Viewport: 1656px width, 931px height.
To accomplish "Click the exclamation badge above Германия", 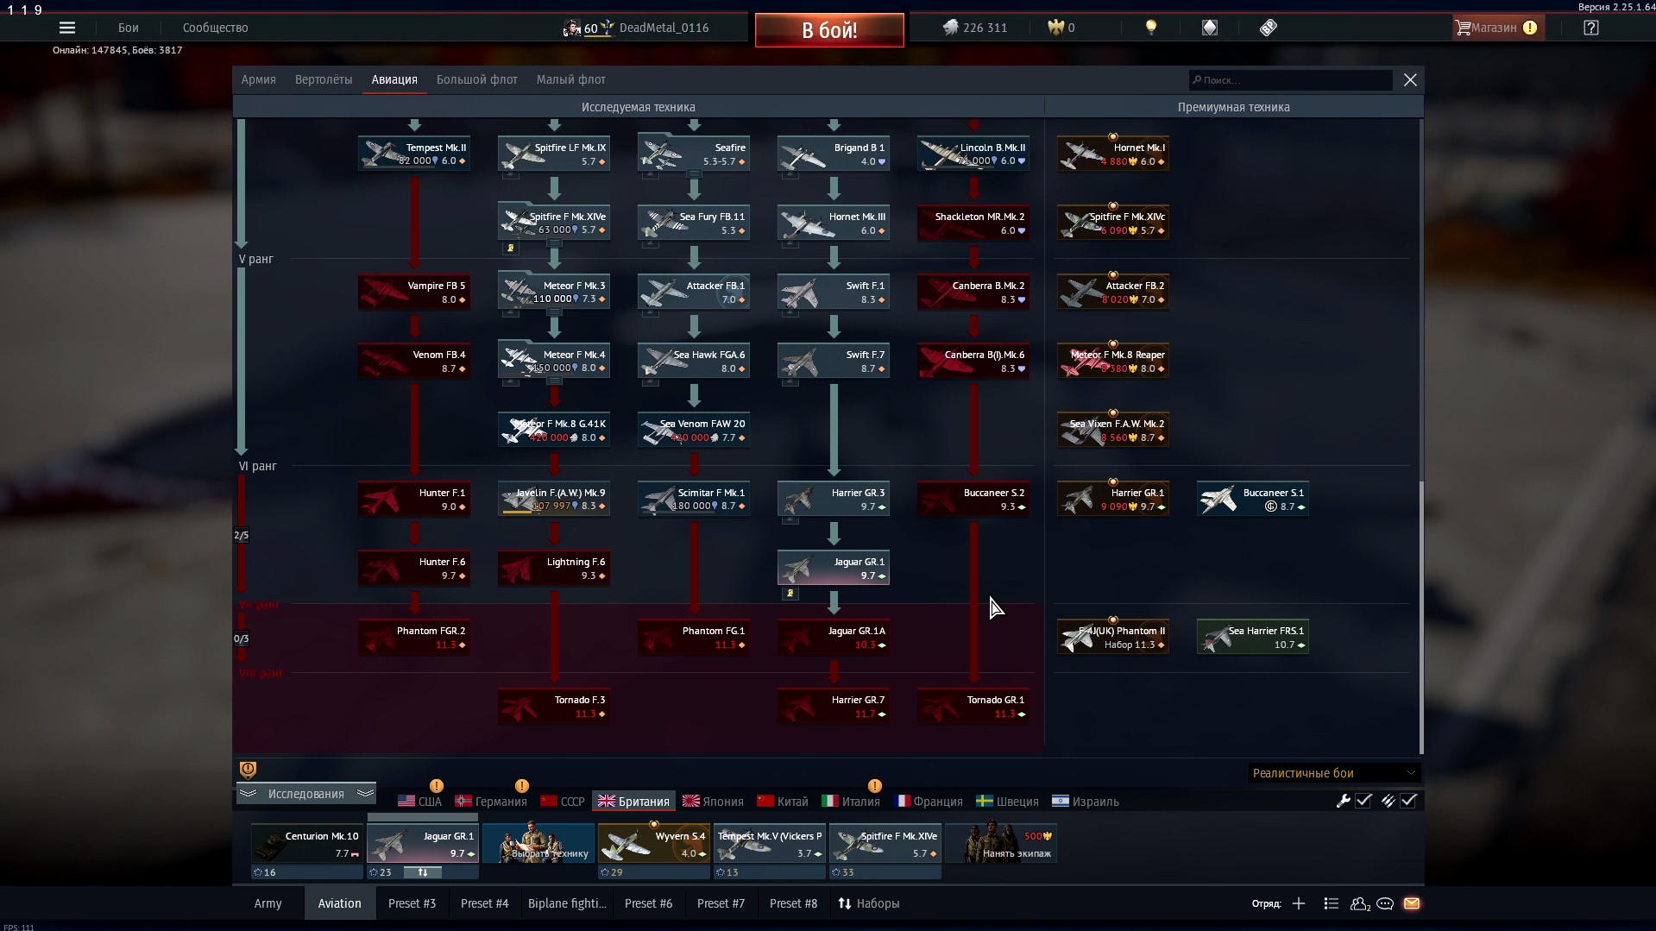I will click(522, 786).
